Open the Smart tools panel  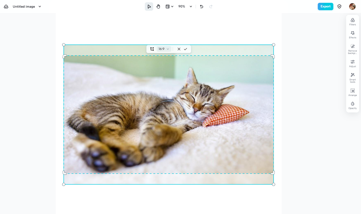tap(352, 77)
